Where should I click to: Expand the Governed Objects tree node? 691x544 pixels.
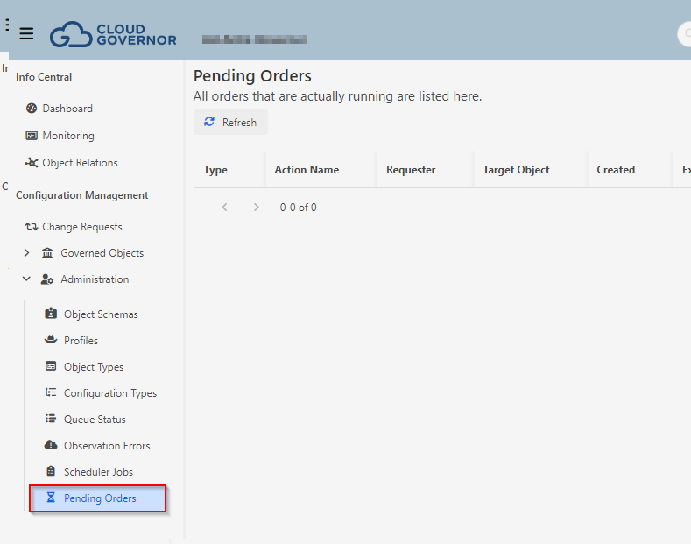26,253
